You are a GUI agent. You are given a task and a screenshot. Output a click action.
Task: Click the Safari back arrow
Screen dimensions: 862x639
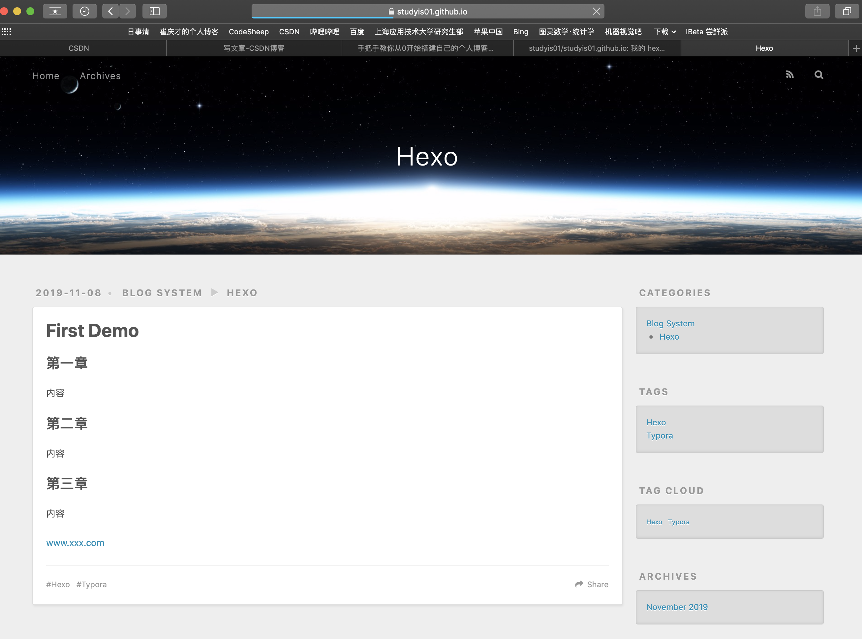pos(110,11)
